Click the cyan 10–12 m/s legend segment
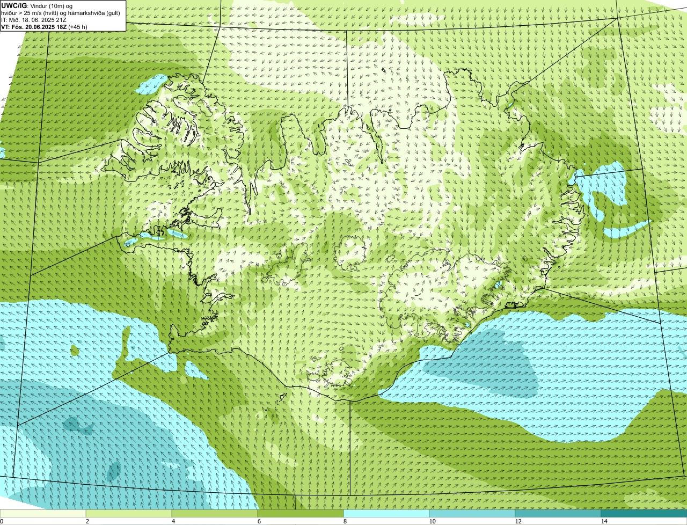The height and width of the screenshot is (525, 687). pyautogui.click(x=472, y=513)
